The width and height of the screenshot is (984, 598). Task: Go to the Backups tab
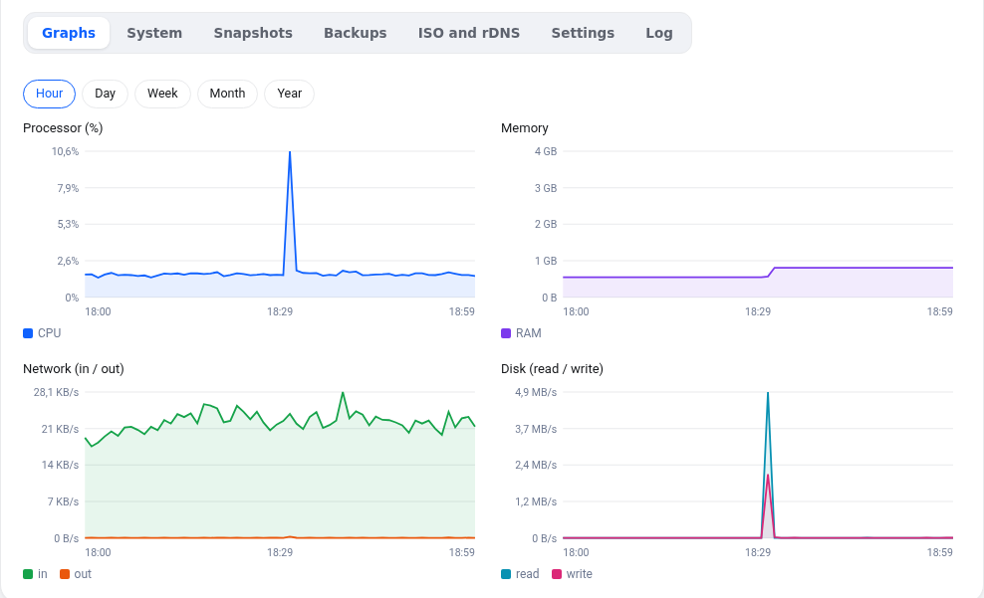tap(356, 33)
